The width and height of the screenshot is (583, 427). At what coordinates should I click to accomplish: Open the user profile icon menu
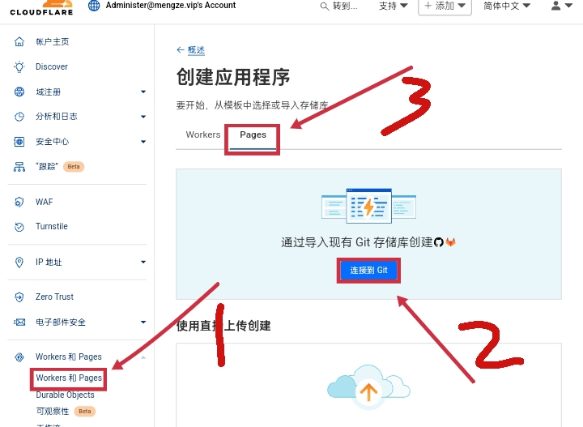562,6
